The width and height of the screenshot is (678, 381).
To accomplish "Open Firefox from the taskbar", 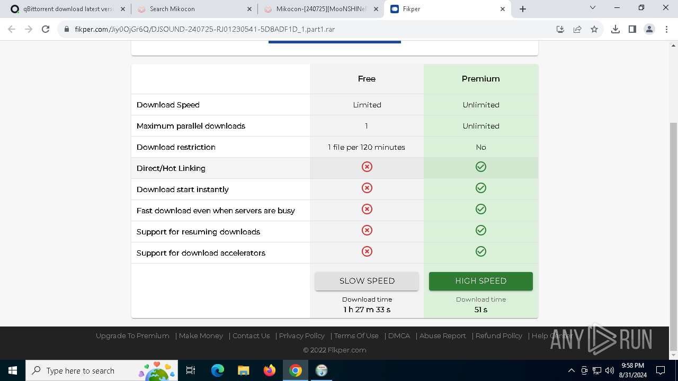I will pyautogui.click(x=270, y=370).
